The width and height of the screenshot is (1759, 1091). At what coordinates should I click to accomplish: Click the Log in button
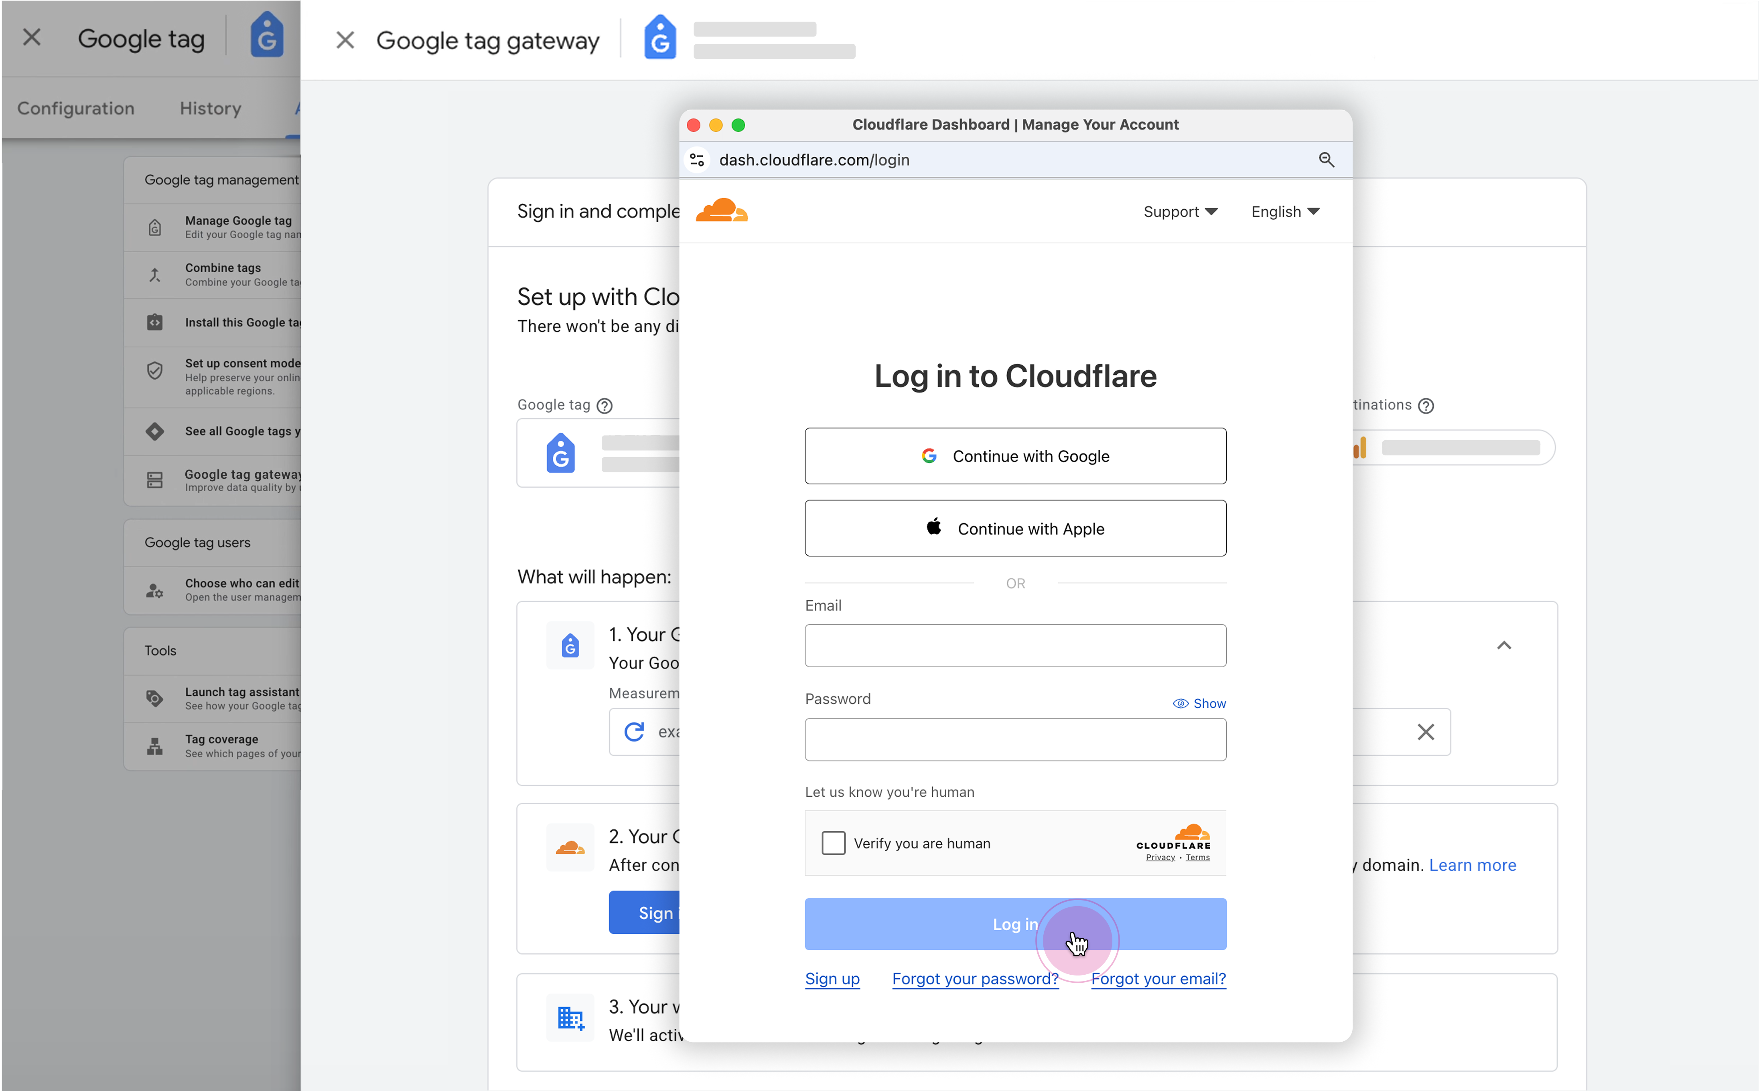(x=1015, y=923)
